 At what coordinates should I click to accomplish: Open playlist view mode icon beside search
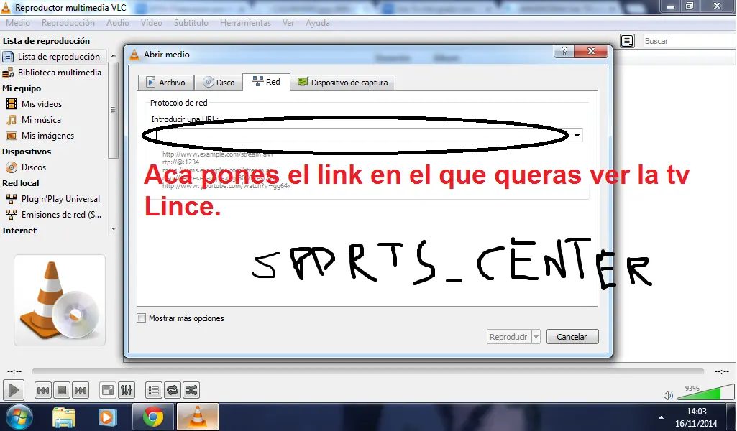point(627,41)
